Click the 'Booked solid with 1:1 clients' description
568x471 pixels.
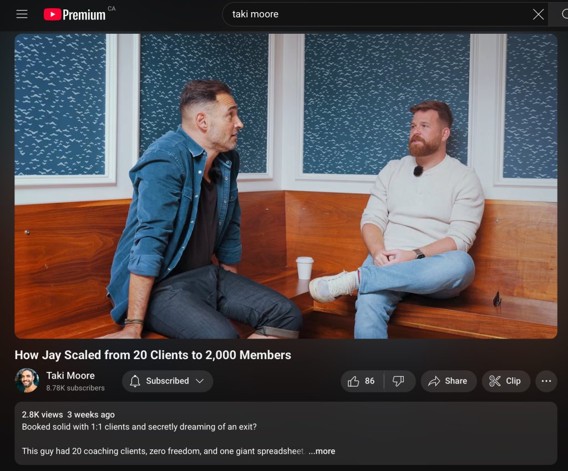click(139, 427)
